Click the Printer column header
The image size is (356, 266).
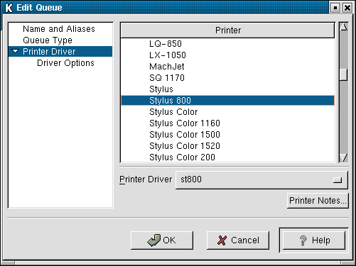point(227,31)
